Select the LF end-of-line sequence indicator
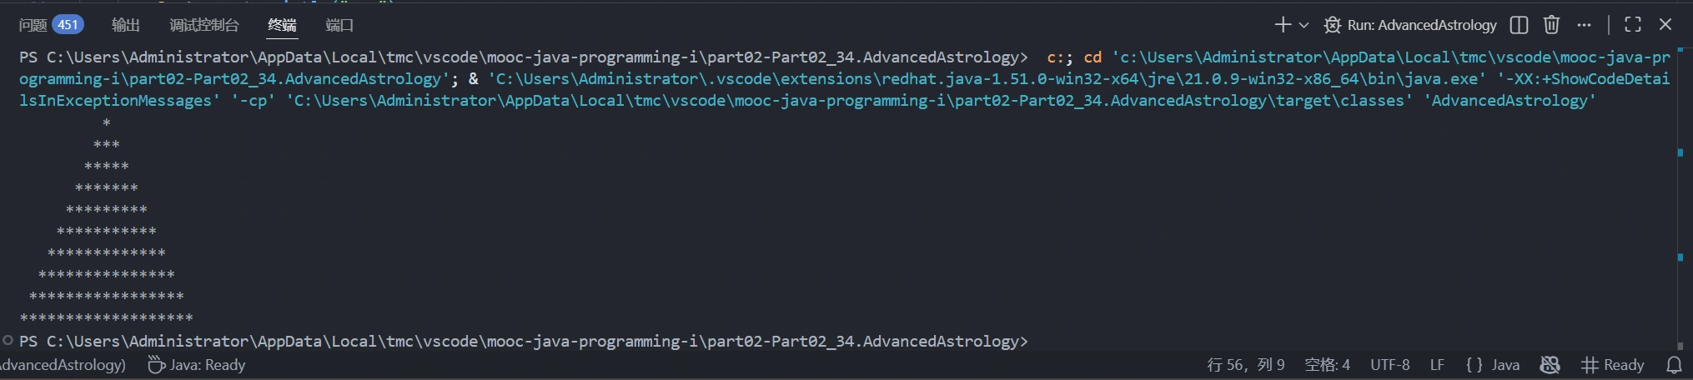The width and height of the screenshot is (1693, 380). tap(1437, 365)
